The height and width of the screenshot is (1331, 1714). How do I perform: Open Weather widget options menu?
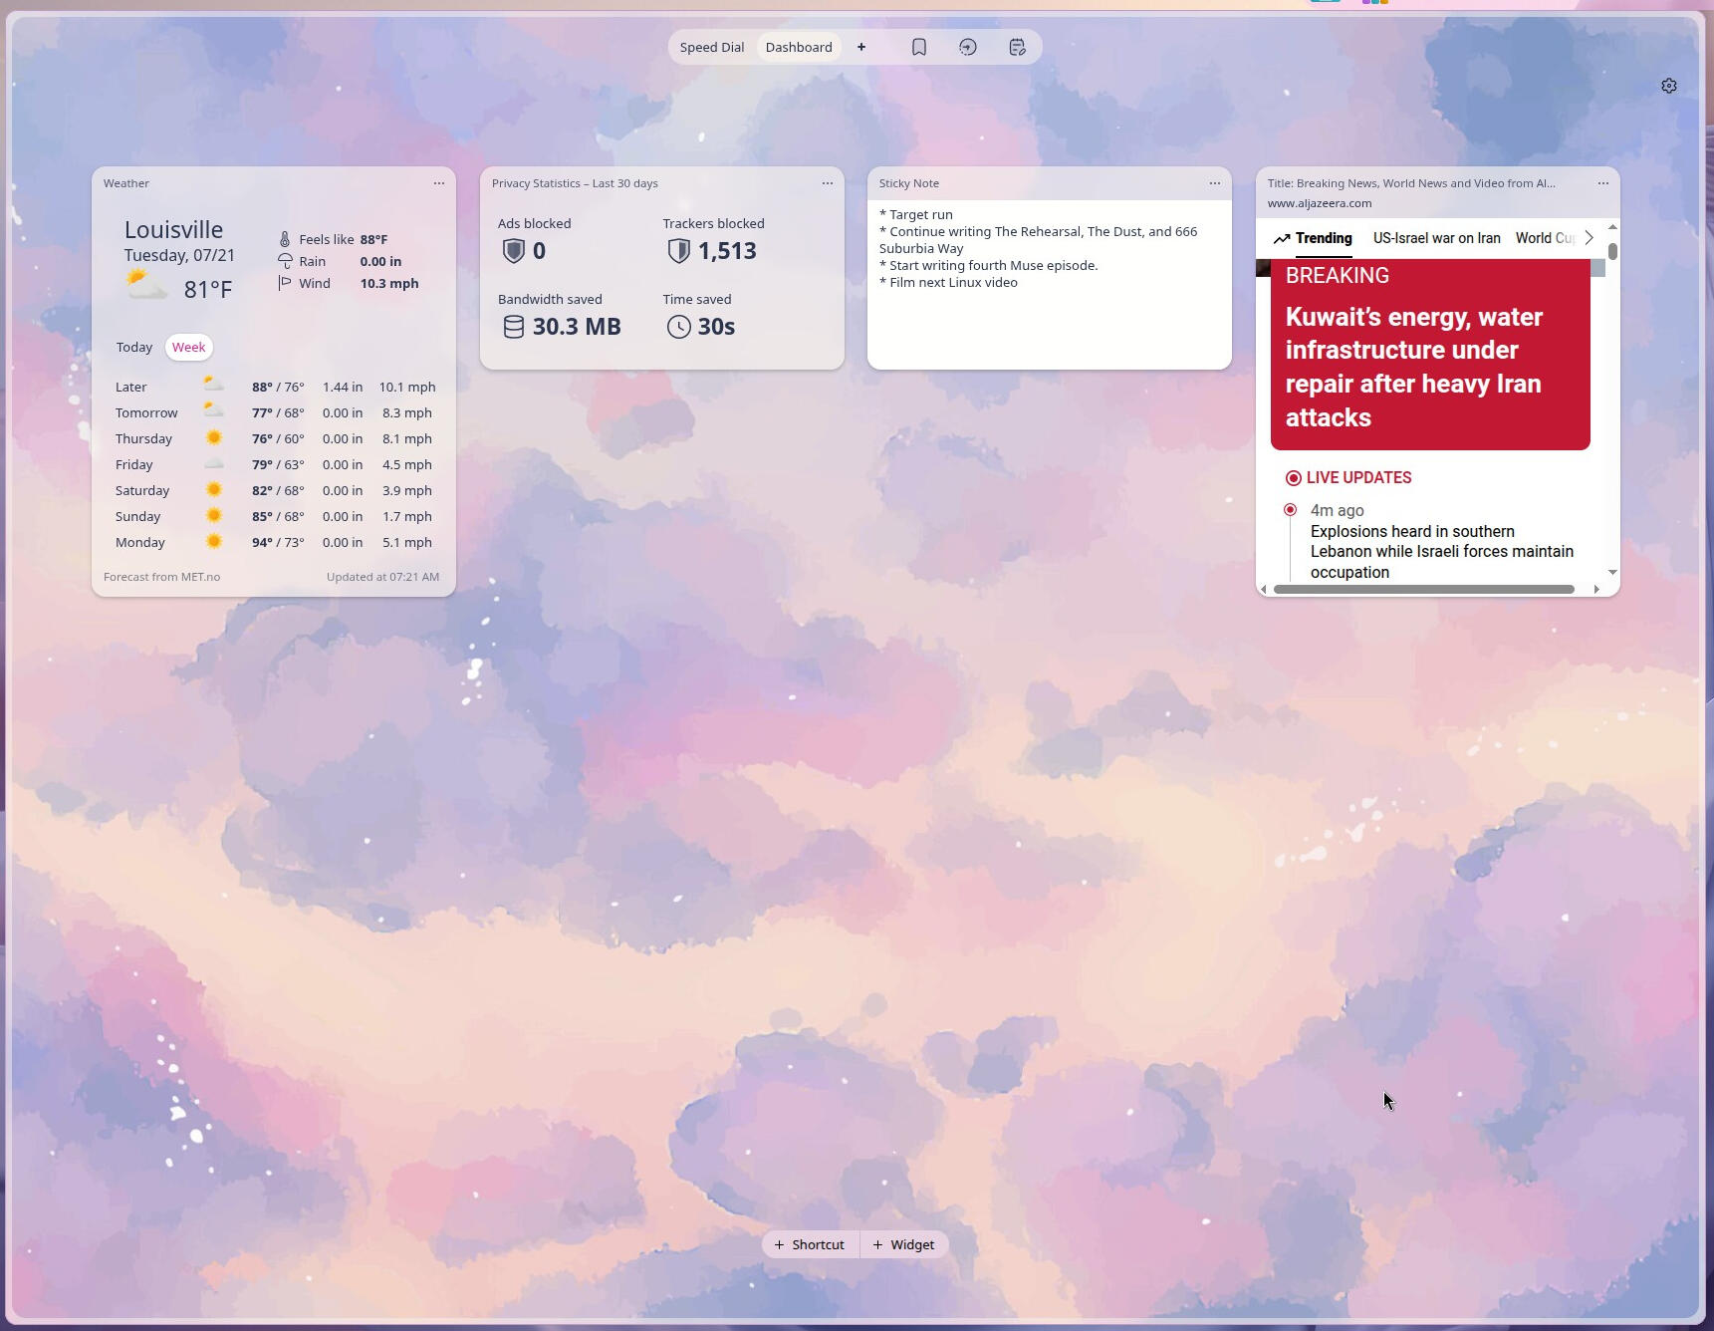(439, 183)
